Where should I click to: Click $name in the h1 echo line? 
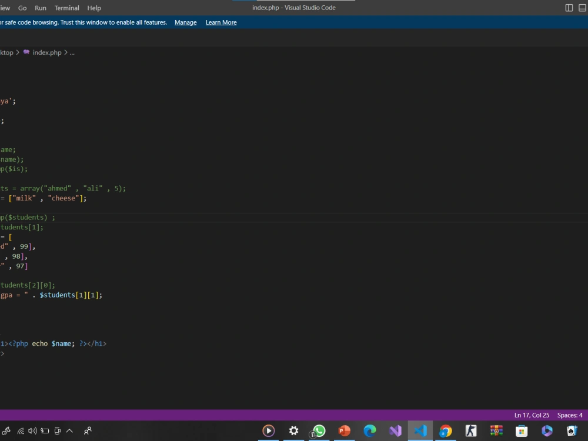pos(62,343)
